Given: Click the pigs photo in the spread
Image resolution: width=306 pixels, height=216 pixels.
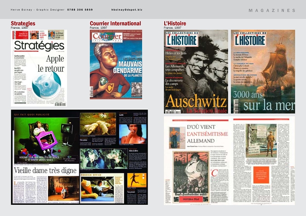Looking at the screenshot, I should coord(98,124).
